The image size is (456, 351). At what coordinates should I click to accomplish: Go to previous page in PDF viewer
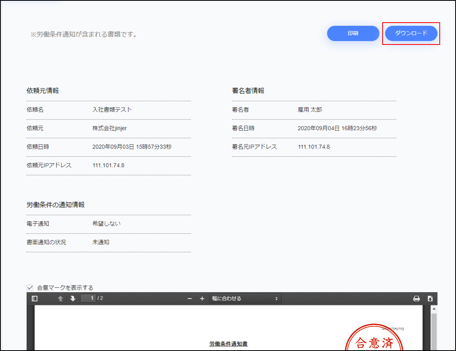[60, 299]
